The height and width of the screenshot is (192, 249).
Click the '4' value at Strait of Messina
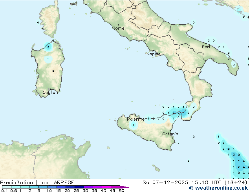[183, 113]
